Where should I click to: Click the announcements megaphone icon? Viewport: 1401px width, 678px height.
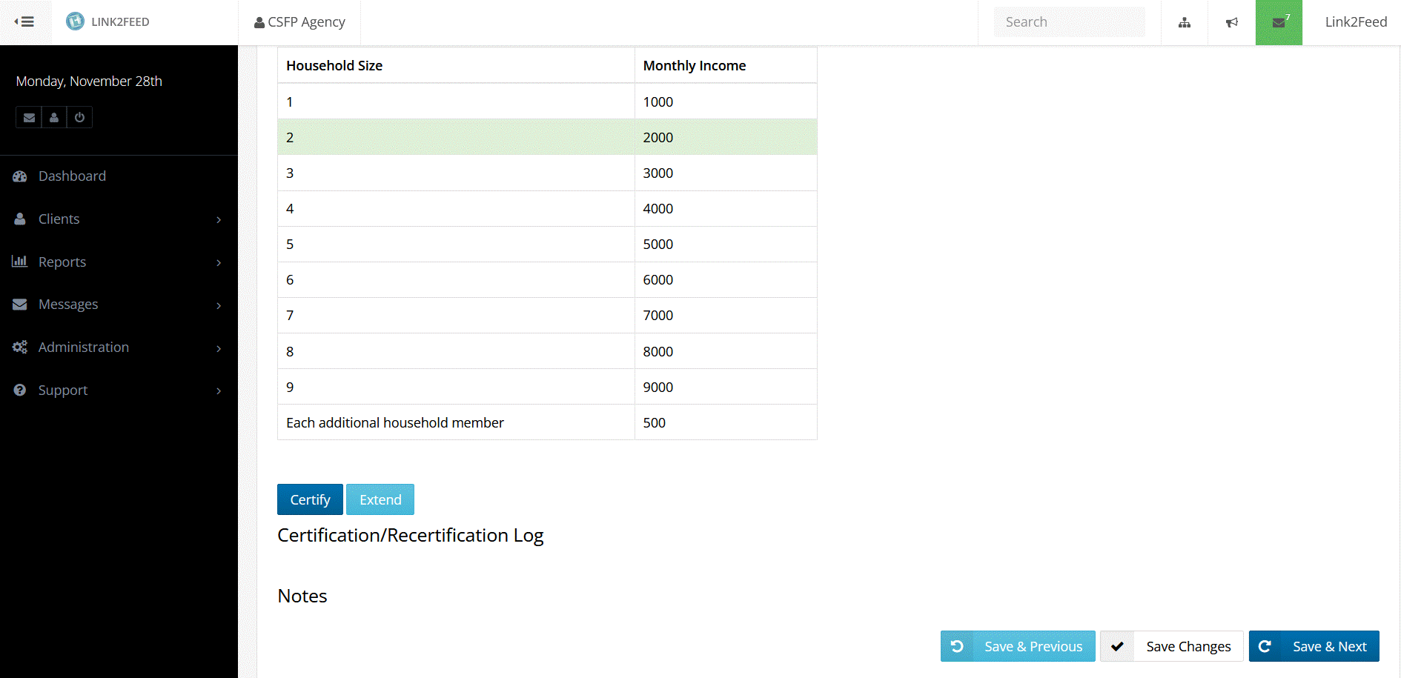pyautogui.click(x=1231, y=22)
